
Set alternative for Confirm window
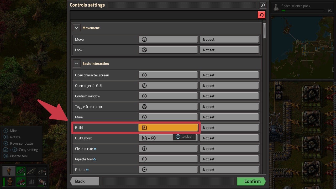229,96
